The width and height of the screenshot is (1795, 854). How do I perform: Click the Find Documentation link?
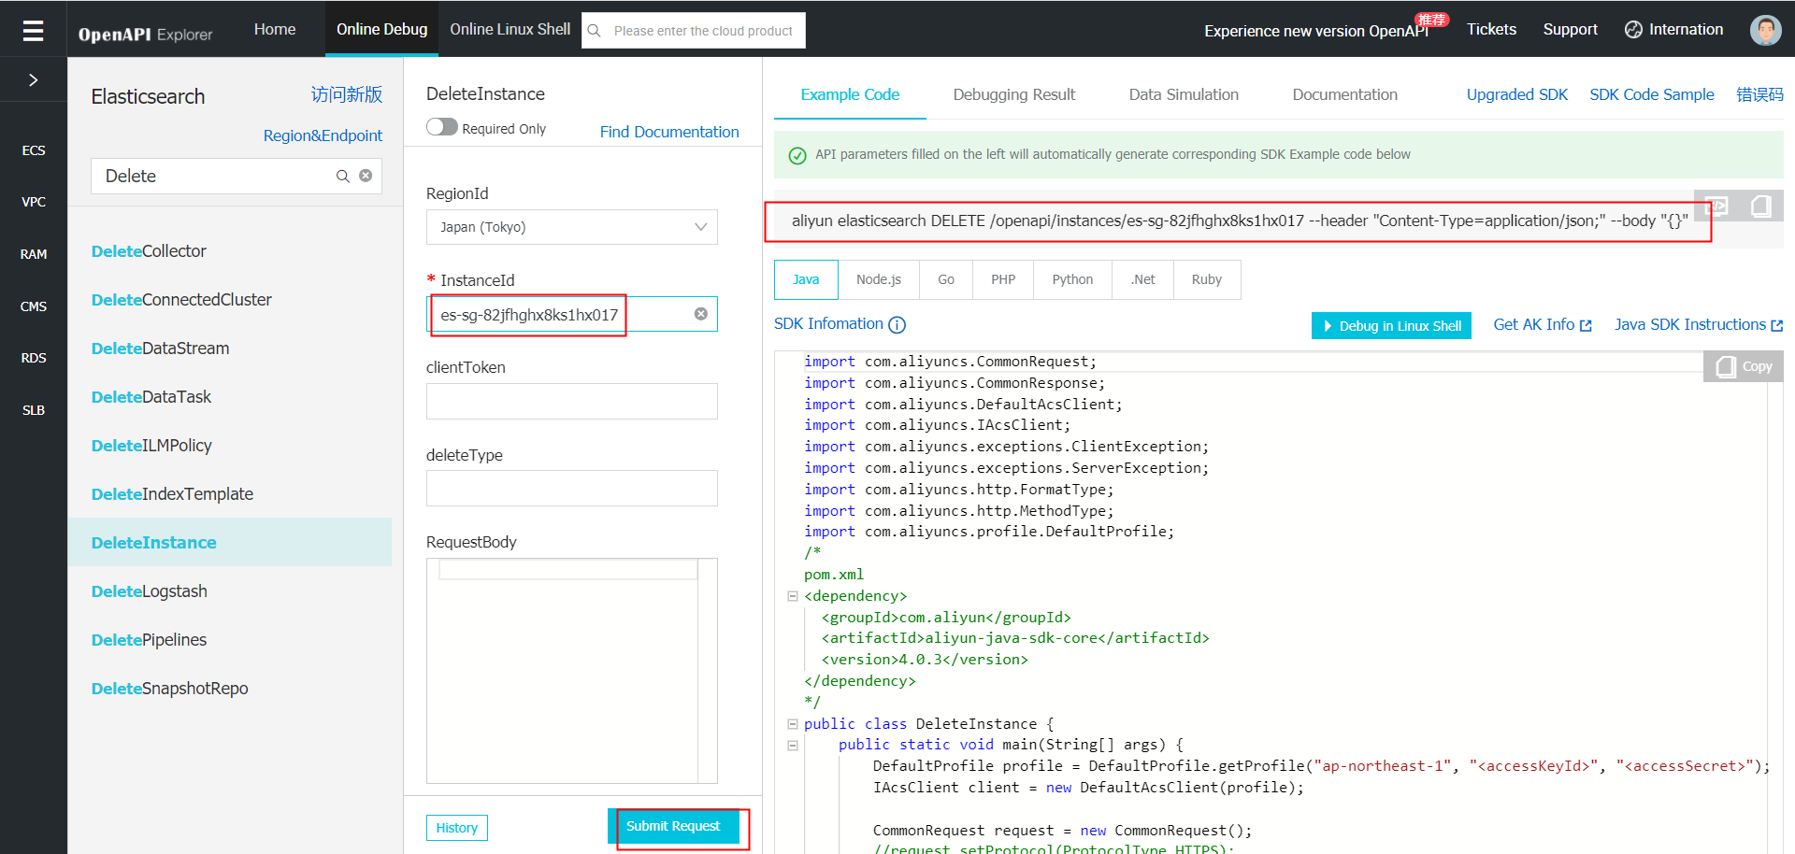[669, 132]
